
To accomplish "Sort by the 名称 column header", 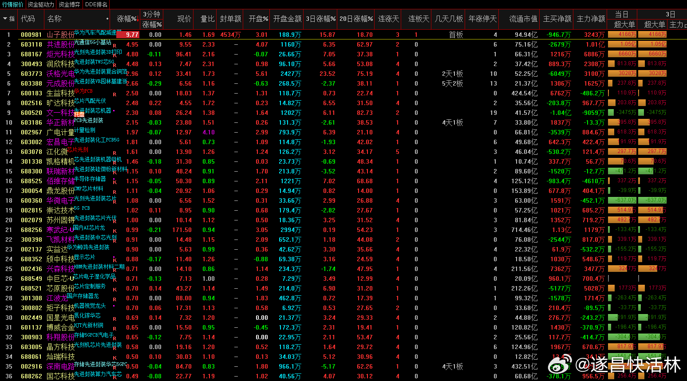I will 55,19.
